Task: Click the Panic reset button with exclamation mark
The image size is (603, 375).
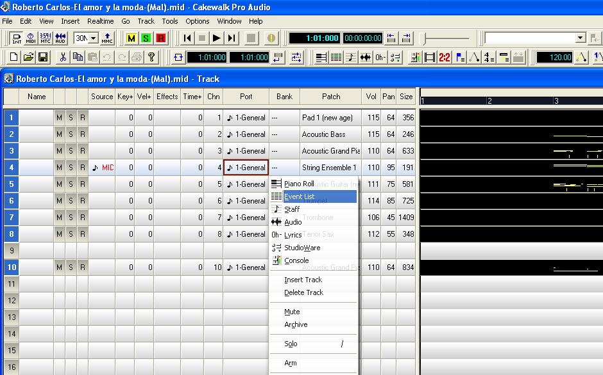Action: [x=271, y=38]
